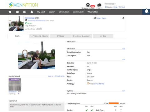The width and height of the screenshot is (150, 112).
Task: Open instant messenger icon in navbar
Action: coord(24,12)
